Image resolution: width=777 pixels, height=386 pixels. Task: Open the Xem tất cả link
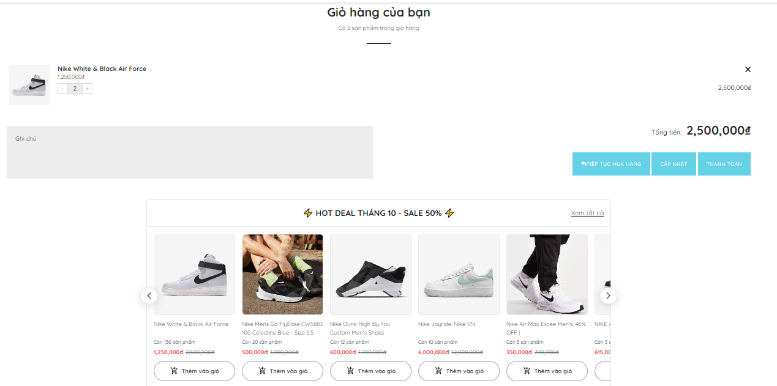point(587,213)
